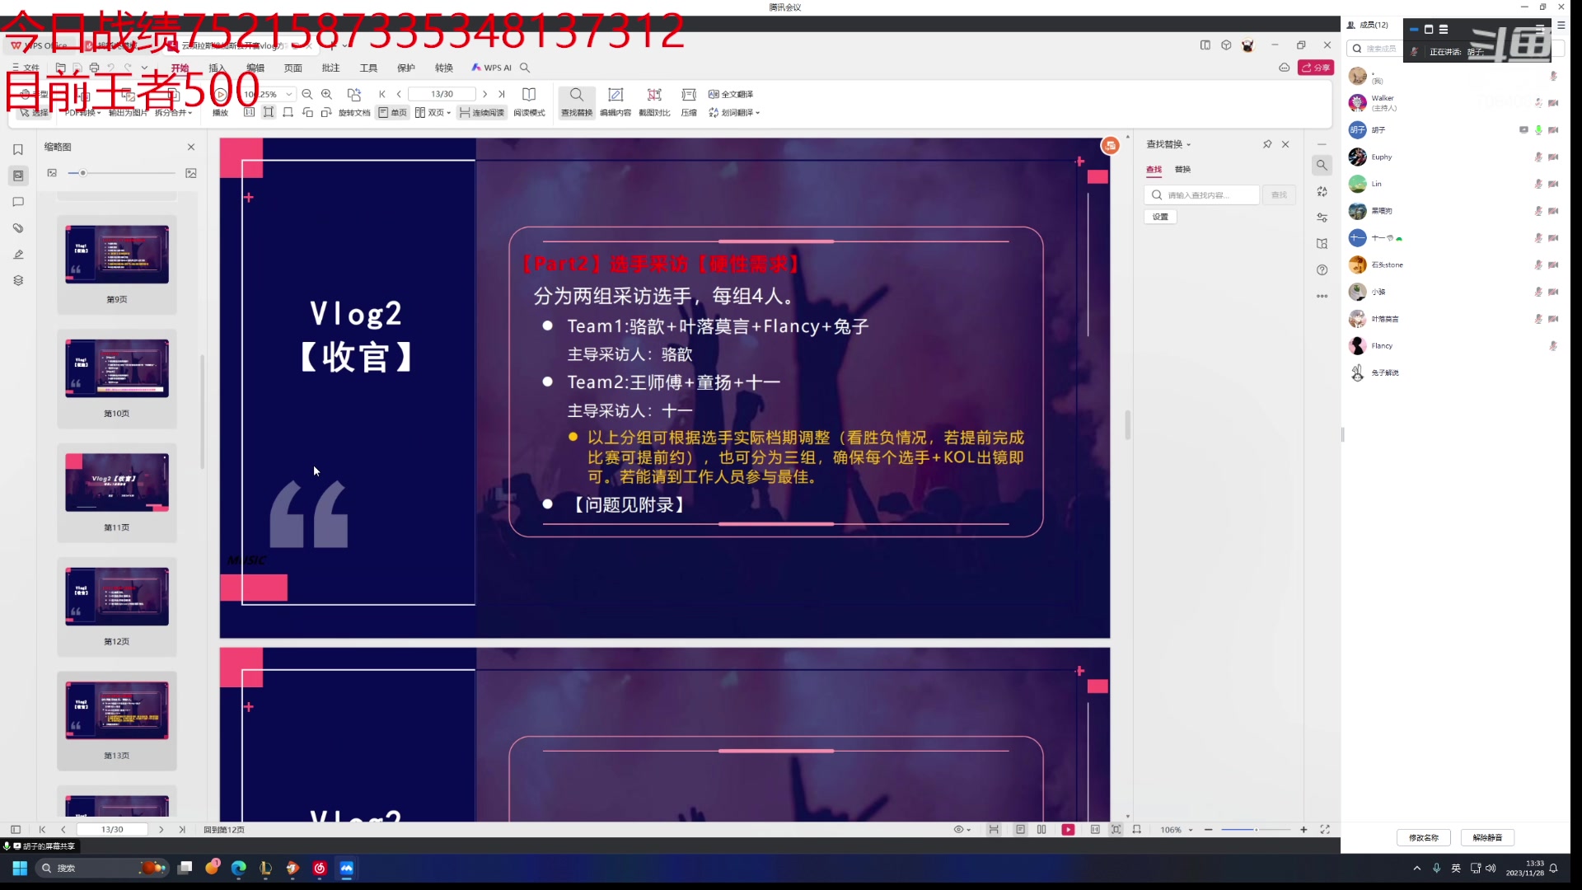Open Reading Mode (阅读模式)

pos(529,102)
